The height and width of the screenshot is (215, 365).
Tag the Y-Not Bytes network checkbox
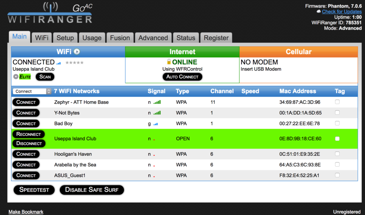click(337, 112)
